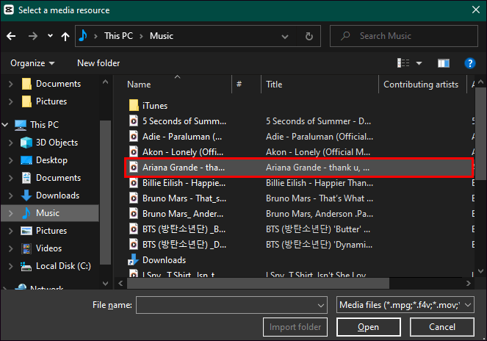Open the Media files type dropdown

(x=405, y=304)
